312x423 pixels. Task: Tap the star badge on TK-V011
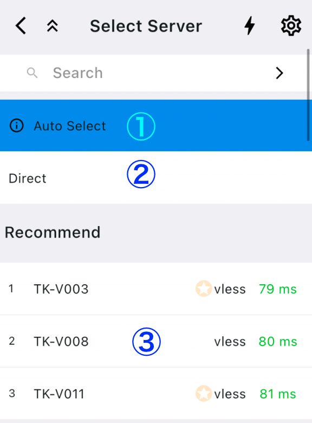point(204,393)
